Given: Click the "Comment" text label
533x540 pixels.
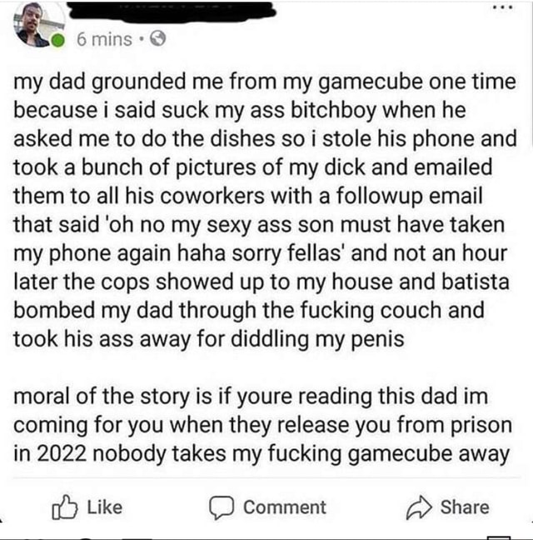Looking at the screenshot, I should click(x=285, y=507).
